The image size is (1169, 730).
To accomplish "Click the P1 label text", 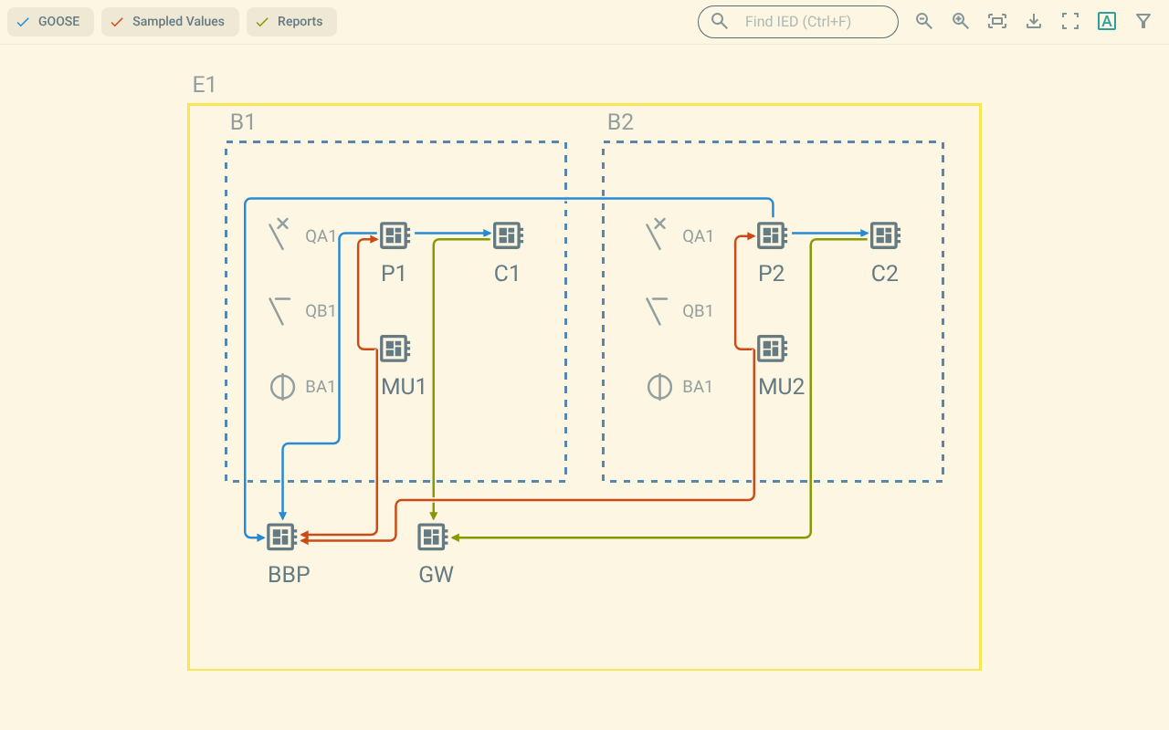I will click(x=394, y=274).
